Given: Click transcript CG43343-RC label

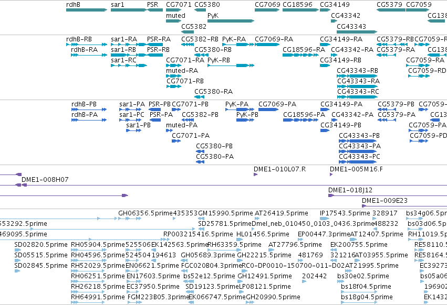Looking at the screenshot, I should (358, 92).
